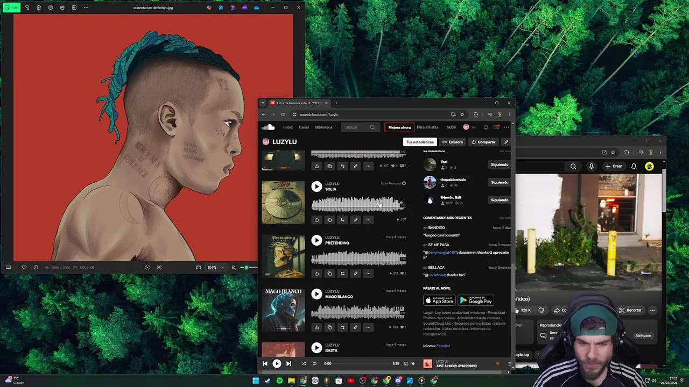The width and height of the screenshot is (689, 387).
Task: Open OneDrive icon in Photos title bar
Action: 256,8
